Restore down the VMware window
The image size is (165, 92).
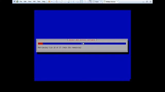[x=147, y=2]
